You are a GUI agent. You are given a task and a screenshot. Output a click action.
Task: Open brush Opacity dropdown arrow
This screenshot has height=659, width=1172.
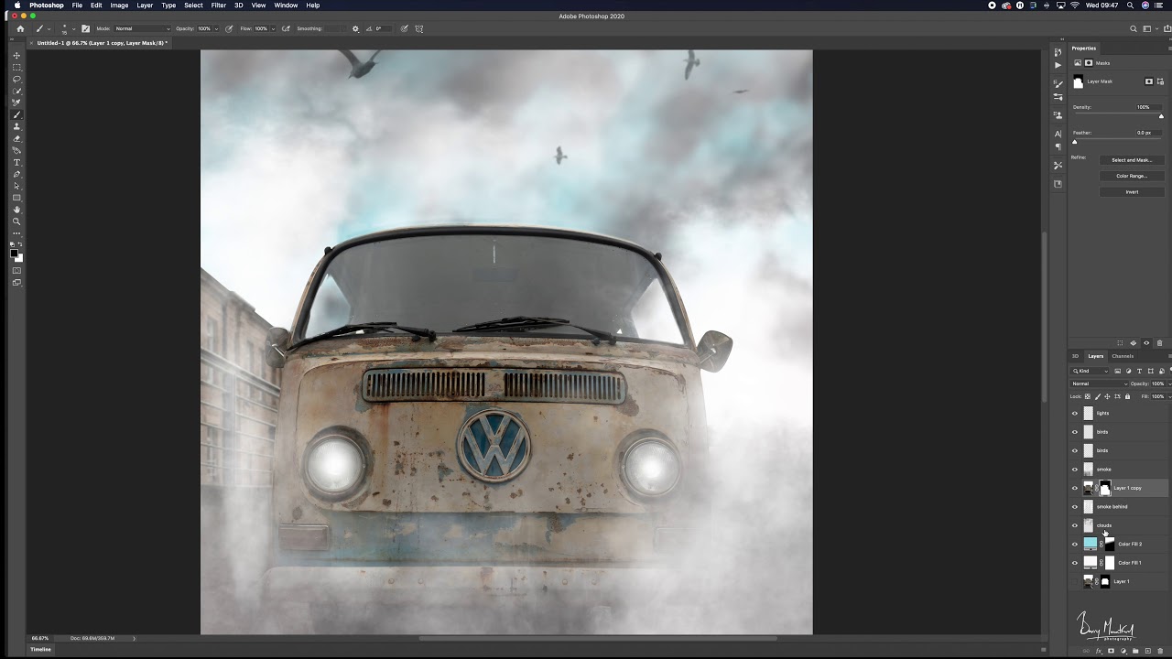pos(216,28)
